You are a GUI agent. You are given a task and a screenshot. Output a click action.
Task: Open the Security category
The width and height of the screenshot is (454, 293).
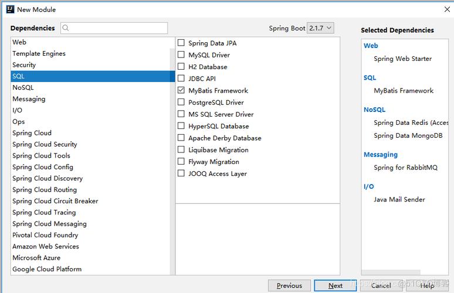pos(90,65)
